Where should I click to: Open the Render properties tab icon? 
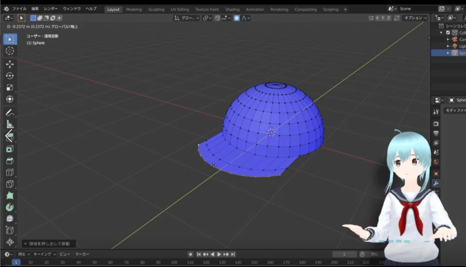coord(436,124)
